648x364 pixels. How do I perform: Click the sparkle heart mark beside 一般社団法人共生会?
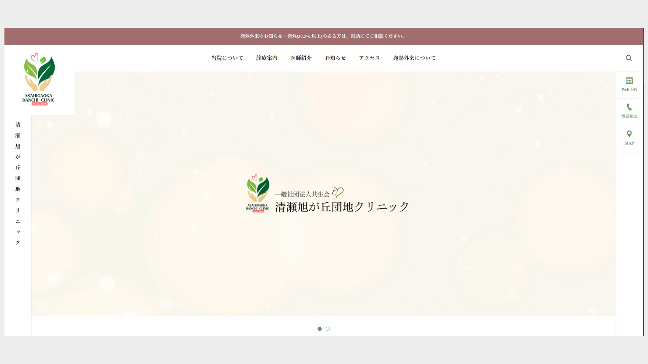[x=338, y=193]
